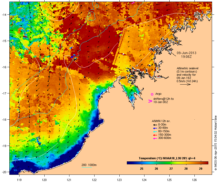This screenshot has width=219, height=182.
Task: Click the colorbar tick label 28
Action: click(x=186, y=169)
